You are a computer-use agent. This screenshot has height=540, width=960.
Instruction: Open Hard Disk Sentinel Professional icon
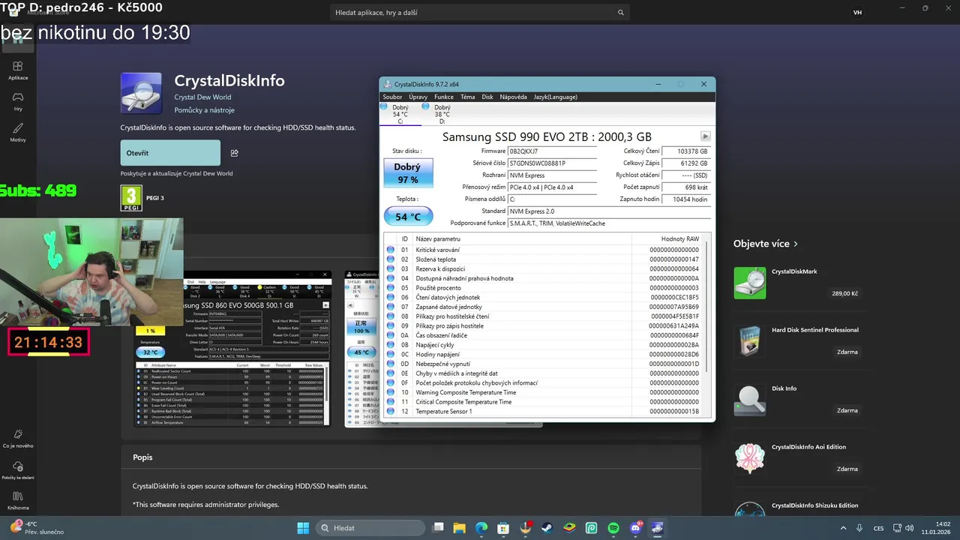(x=749, y=341)
